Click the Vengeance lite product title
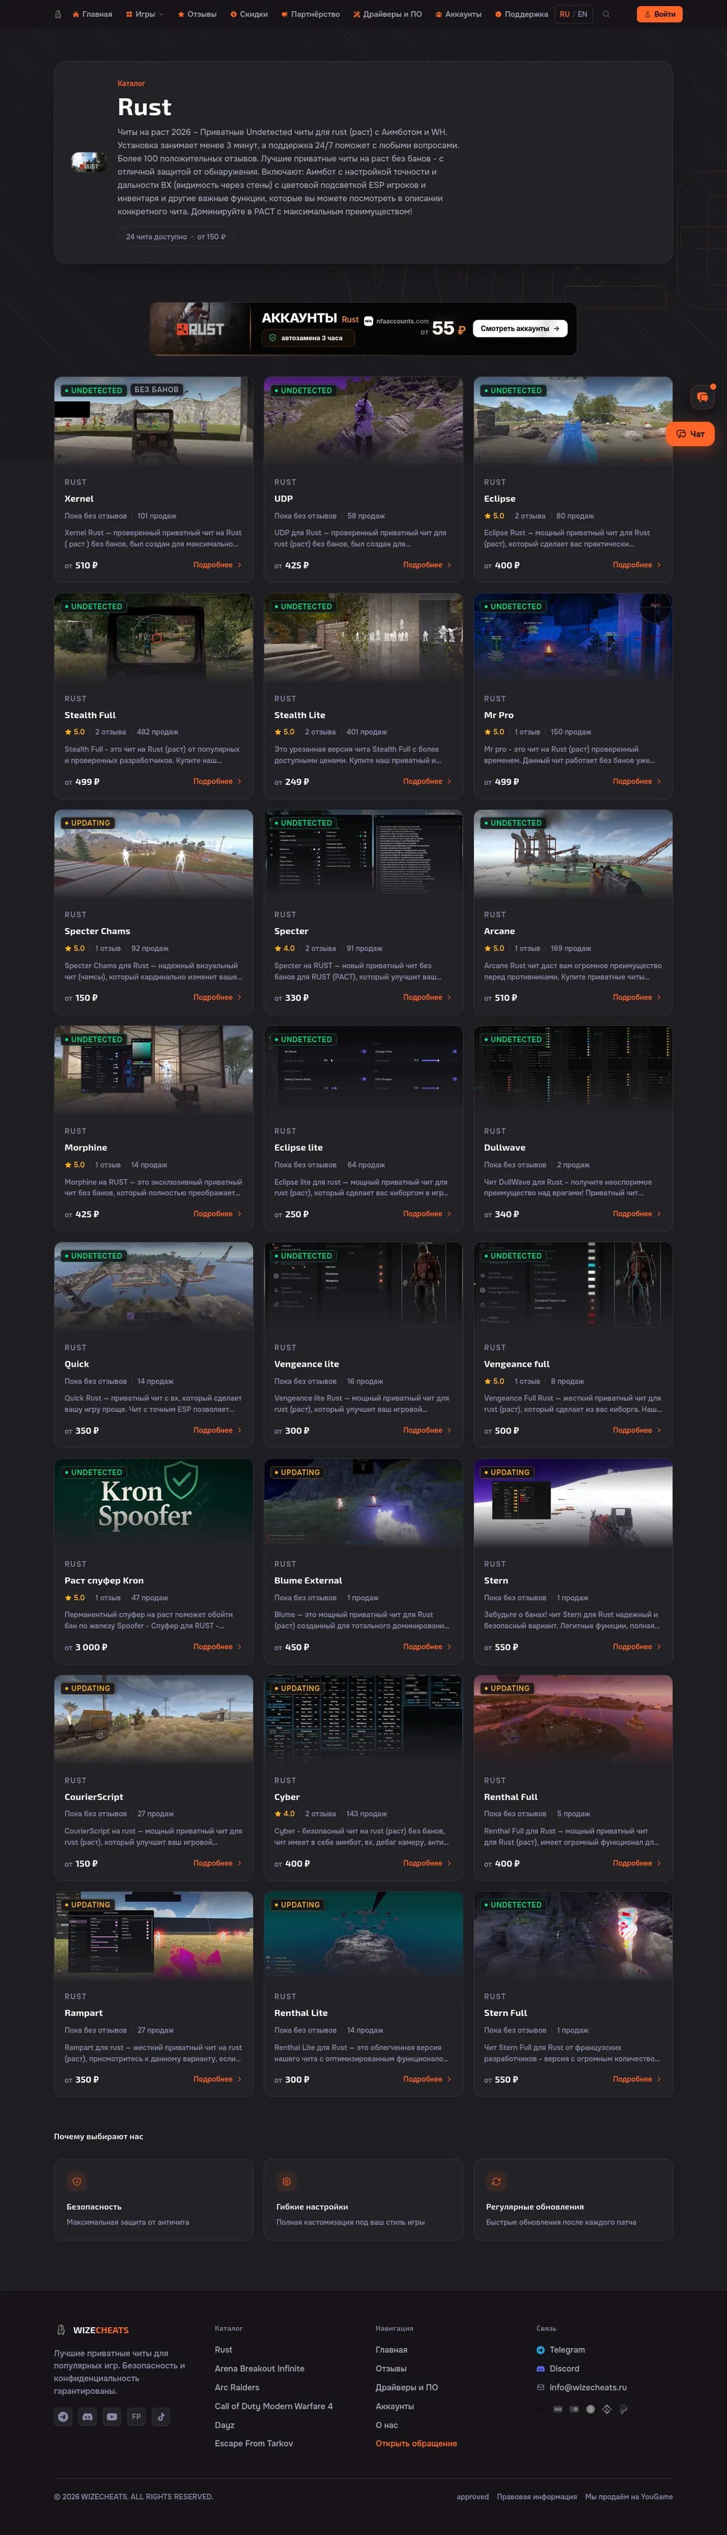 (x=306, y=1364)
